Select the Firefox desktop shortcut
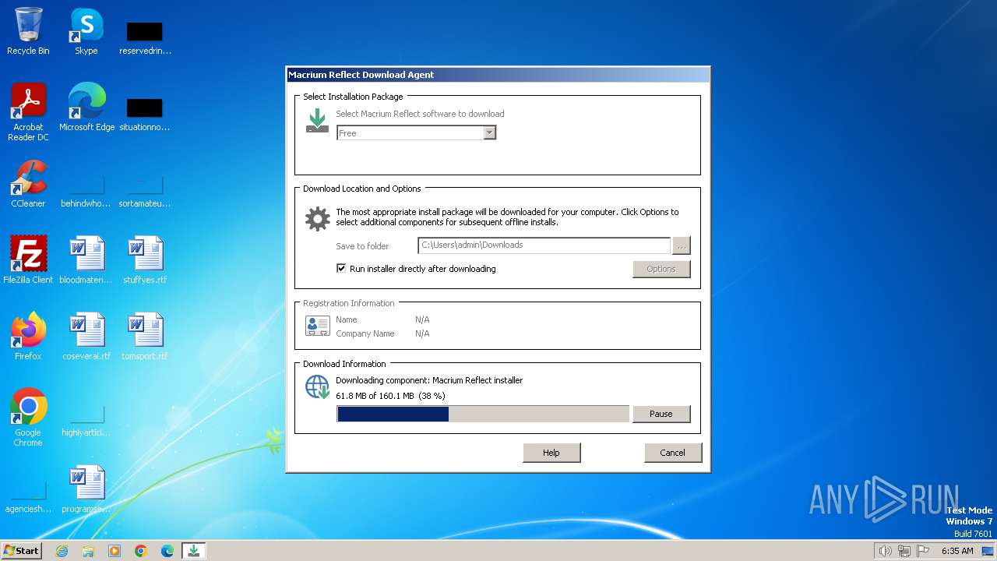Image resolution: width=997 pixels, height=561 pixels. pos(28,337)
